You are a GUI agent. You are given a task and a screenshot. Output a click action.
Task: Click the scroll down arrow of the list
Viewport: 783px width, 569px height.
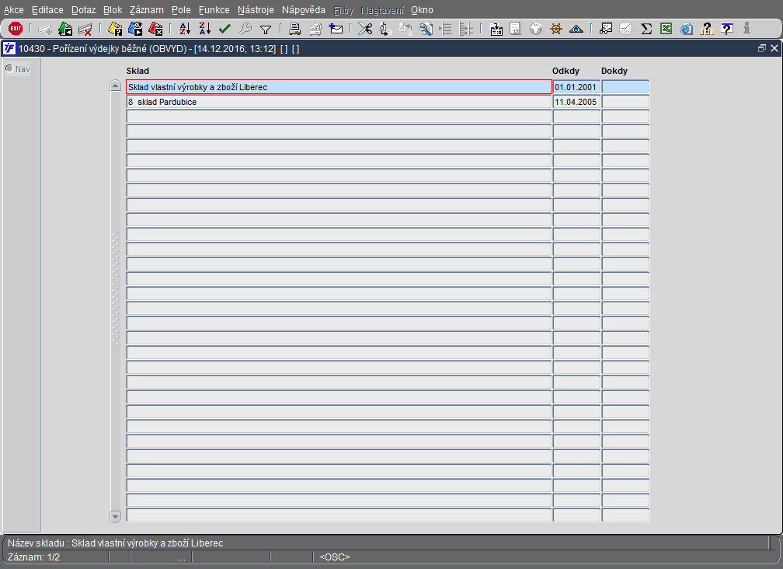tap(115, 515)
